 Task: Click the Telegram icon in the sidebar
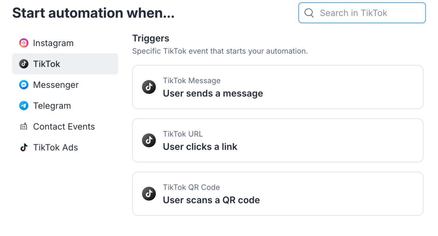pos(24,106)
